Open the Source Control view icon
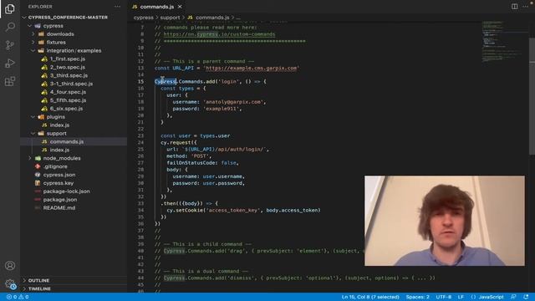 point(10,45)
